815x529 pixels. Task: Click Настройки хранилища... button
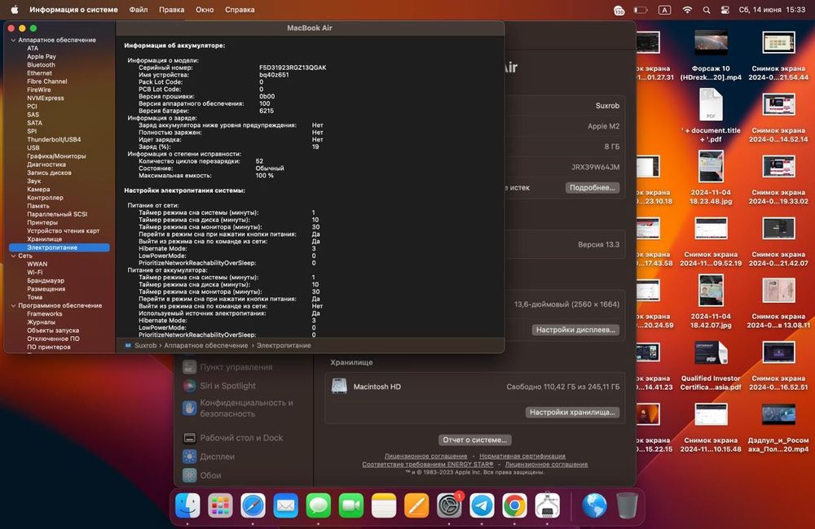pos(572,412)
